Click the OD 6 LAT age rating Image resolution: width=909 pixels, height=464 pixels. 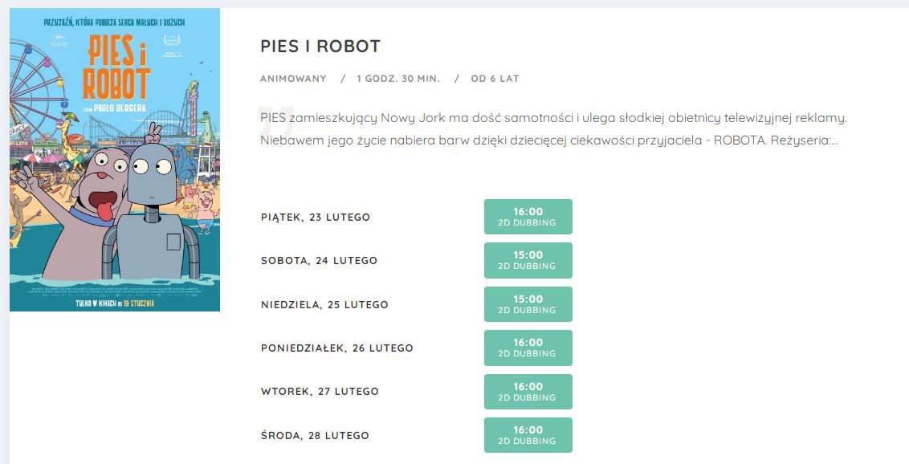click(495, 79)
